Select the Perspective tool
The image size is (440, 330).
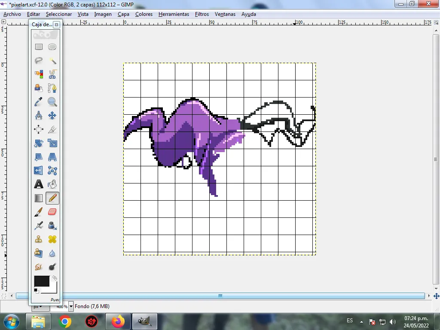click(x=52, y=156)
